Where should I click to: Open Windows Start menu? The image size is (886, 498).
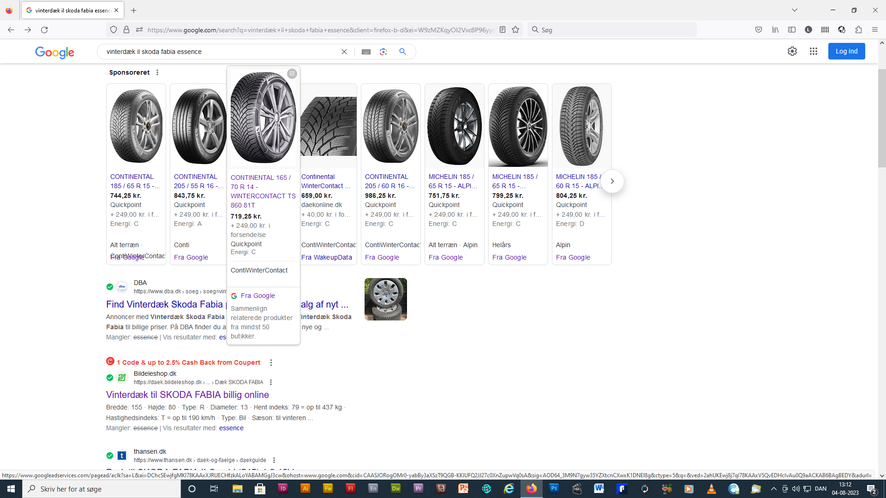[11, 489]
